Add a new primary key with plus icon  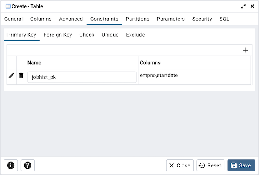245,50
